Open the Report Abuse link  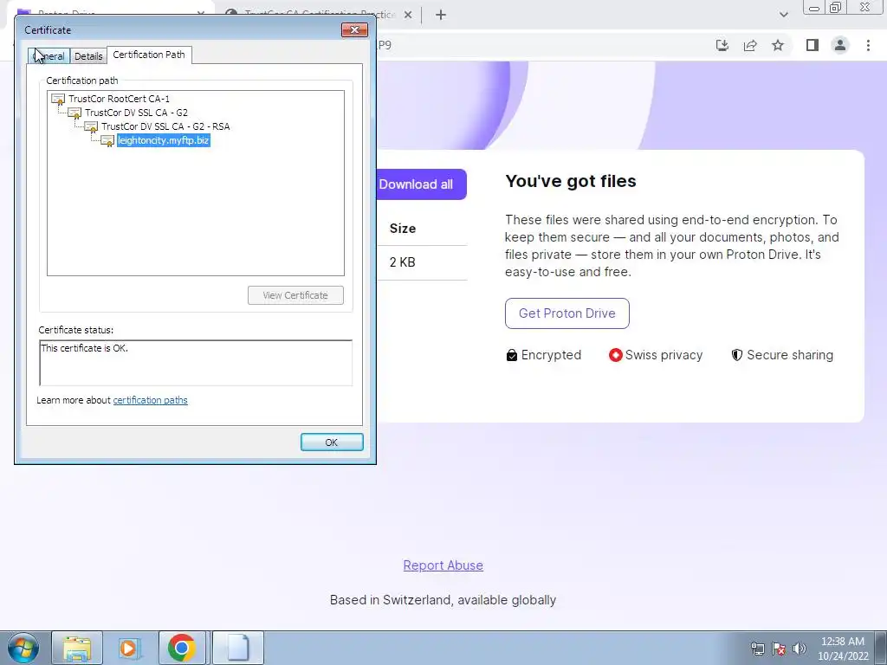coord(443,565)
